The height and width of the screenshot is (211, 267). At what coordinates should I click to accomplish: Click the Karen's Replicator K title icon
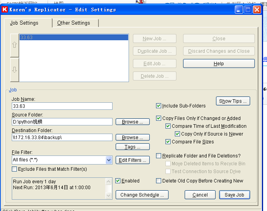coord(5,9)
